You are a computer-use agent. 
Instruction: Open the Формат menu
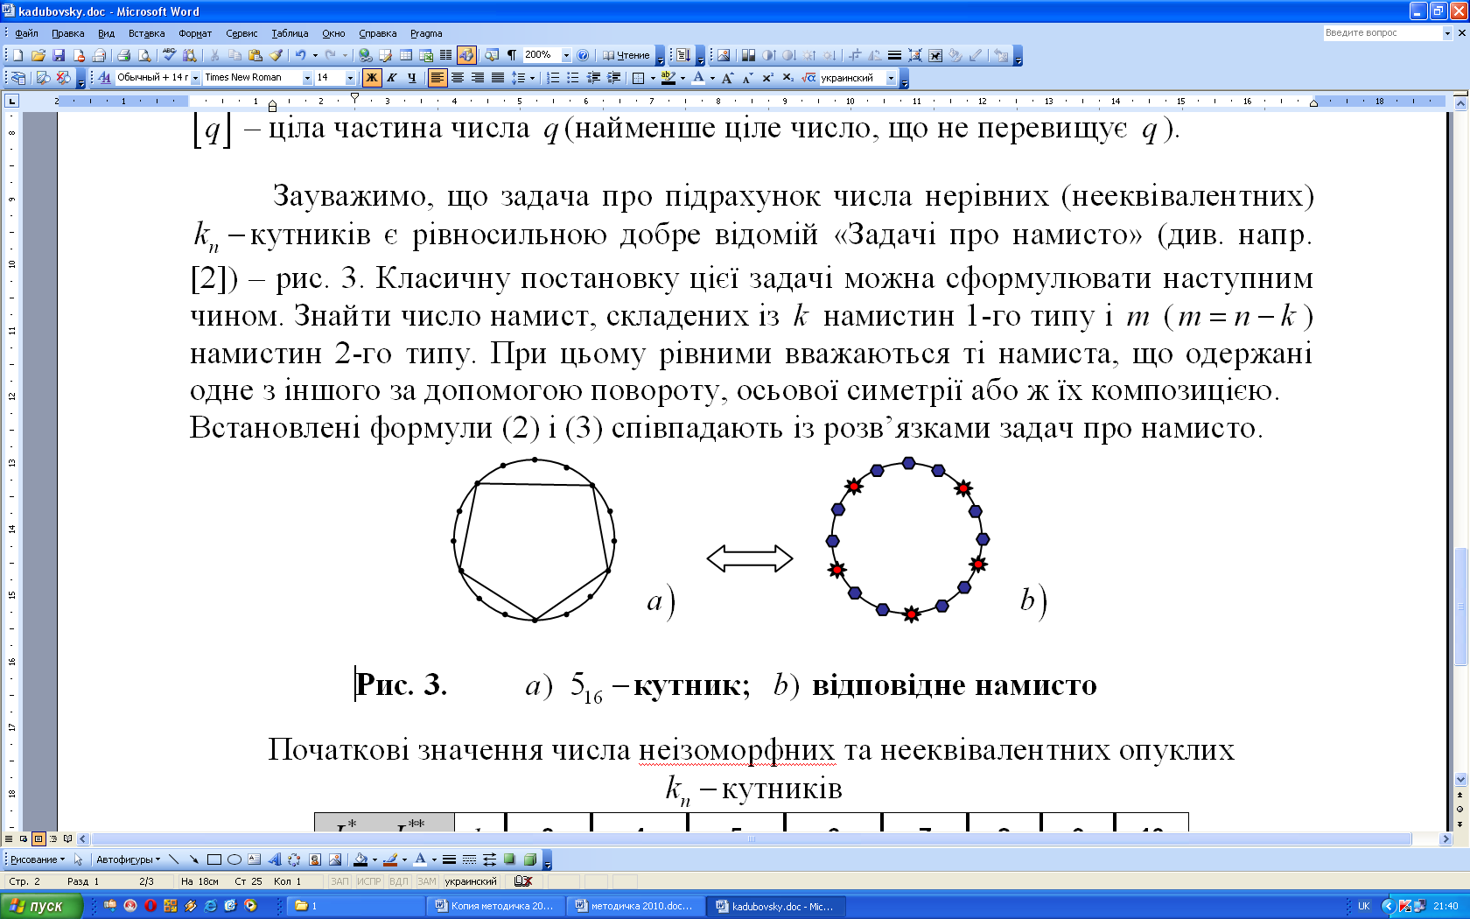[195, 33]
